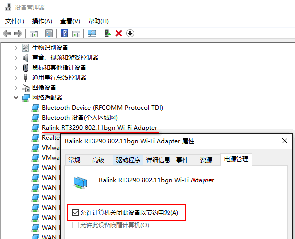Select Bluetooth Device (RFCOMM Protocol TDI)
Screen dimensions: 295x239
coord(102,108)
